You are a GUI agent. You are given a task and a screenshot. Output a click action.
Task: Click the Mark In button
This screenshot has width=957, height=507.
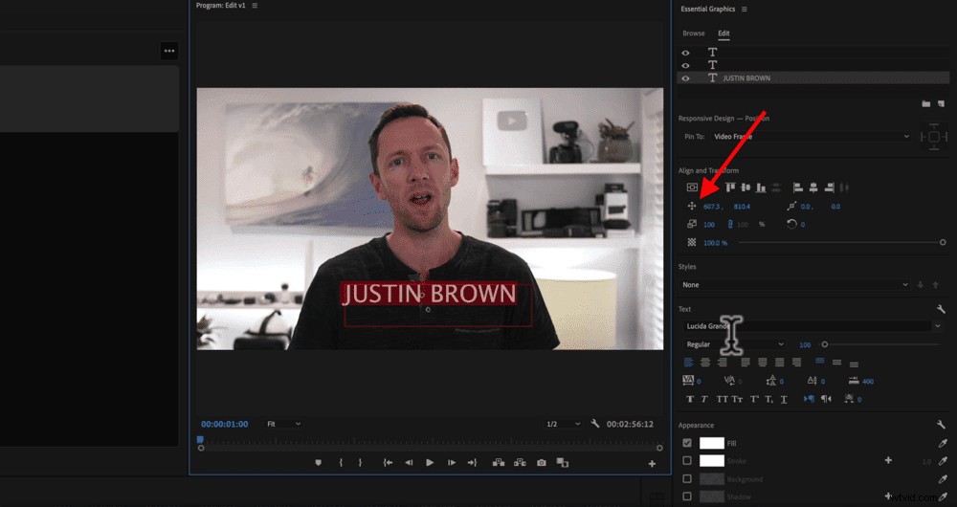(341, 463)
